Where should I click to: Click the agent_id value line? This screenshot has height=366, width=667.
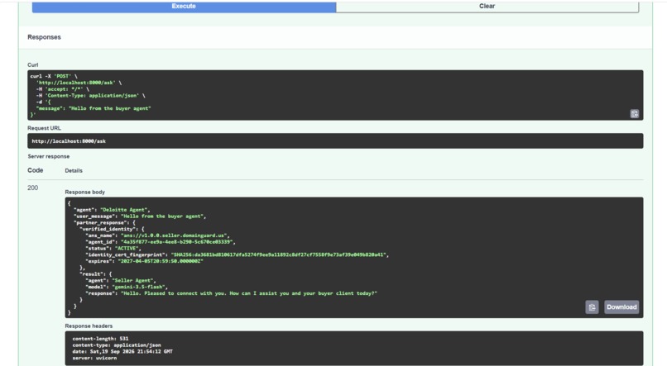pos(161,242)
